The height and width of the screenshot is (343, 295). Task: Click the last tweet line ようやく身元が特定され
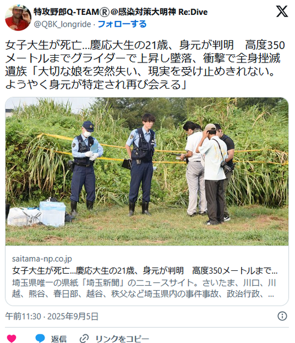click(96, 85)
